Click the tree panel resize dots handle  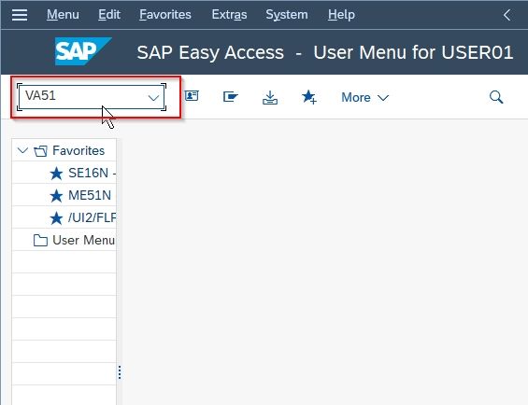pyautogui.click(x=120, y=372)
